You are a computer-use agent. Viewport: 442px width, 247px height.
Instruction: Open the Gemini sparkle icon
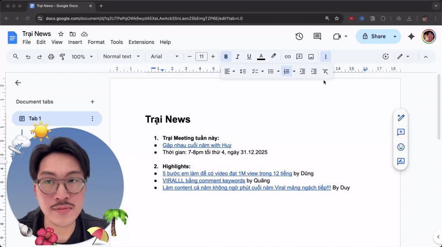coord(411,36)
